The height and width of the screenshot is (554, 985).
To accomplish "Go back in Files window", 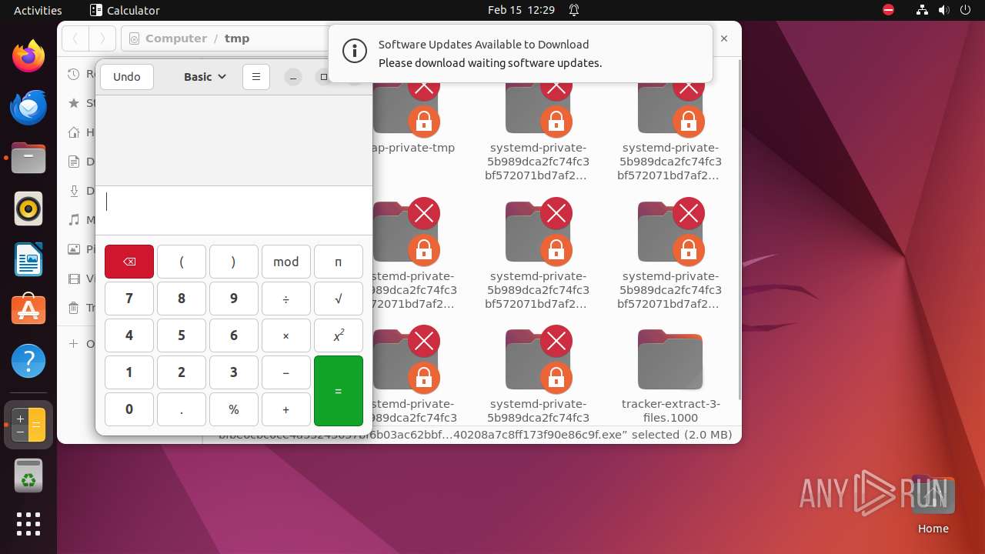I will [75, 38].
